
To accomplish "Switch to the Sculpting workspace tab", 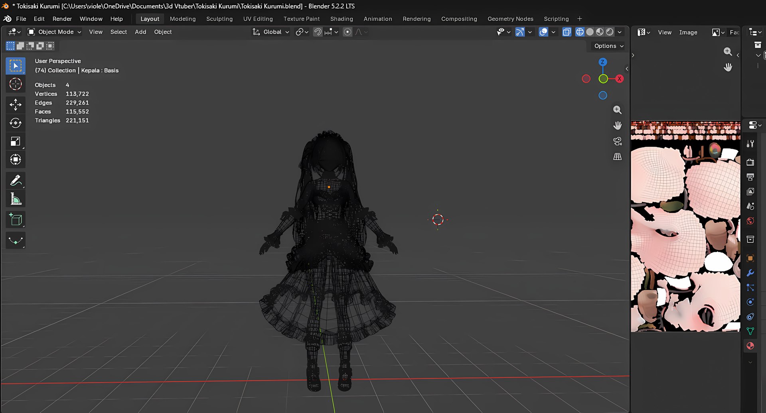I will coord(219,19).
